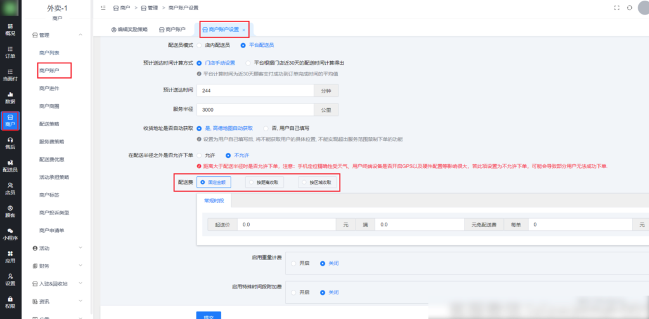This screenshot has height=319, width=649.
Task: Open the user avatar in top right
Action: point(645,8)
